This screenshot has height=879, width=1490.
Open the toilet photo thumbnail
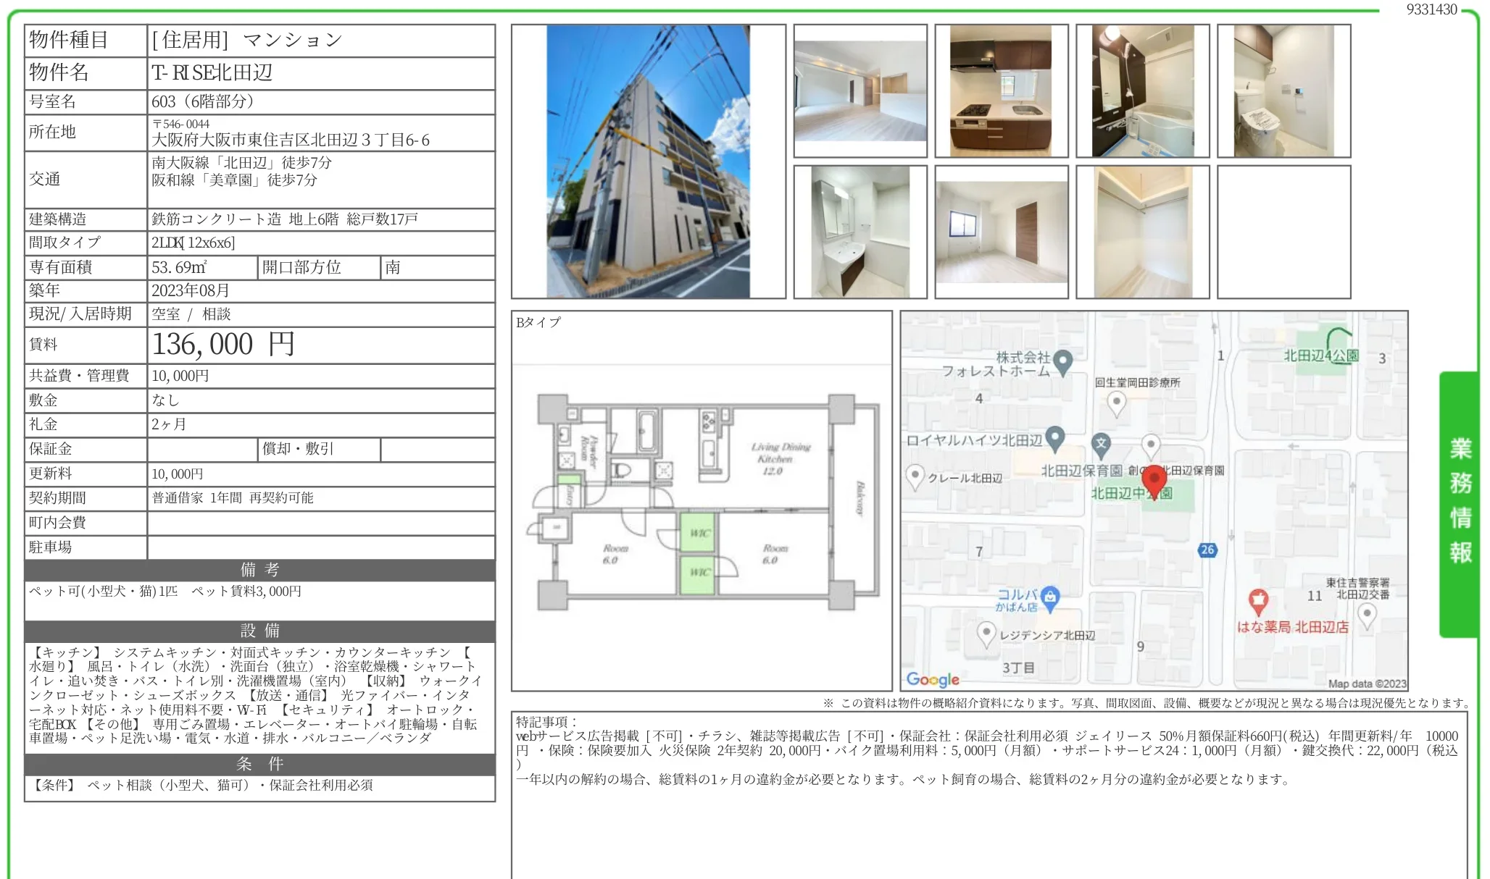coord(1283,91)
